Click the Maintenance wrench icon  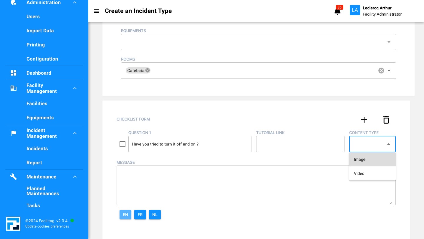coord(13,177)
